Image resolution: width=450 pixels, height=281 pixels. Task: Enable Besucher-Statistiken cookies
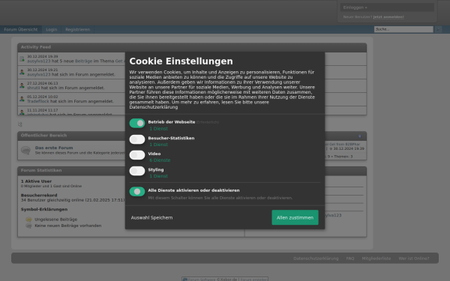tap(137, 139)
